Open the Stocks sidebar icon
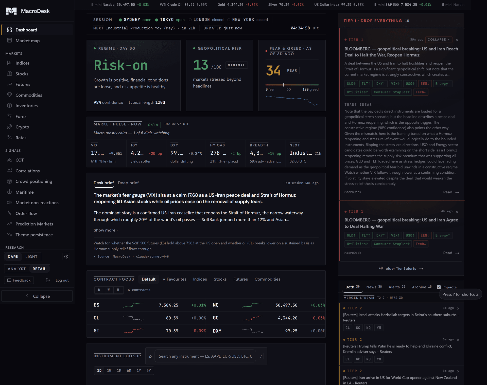 [9, 74]
